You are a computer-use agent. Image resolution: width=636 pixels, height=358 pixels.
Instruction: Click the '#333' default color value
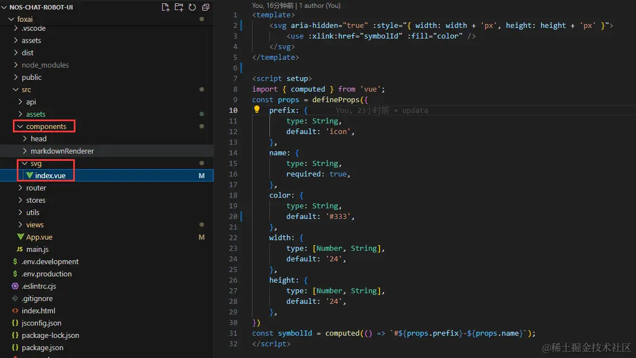(x=338, y=217)
